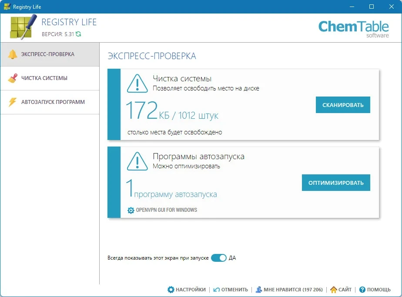
Task: Click the ДА label by the switch
Action: click(232, 258)
